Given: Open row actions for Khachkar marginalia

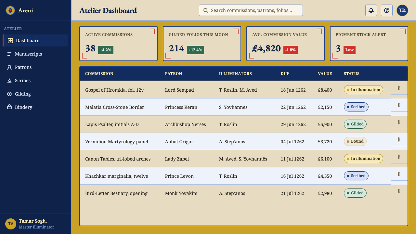Looking at the screenshot, I should pos(399,174).
